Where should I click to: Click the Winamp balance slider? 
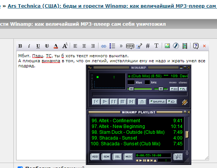(161, 89)
